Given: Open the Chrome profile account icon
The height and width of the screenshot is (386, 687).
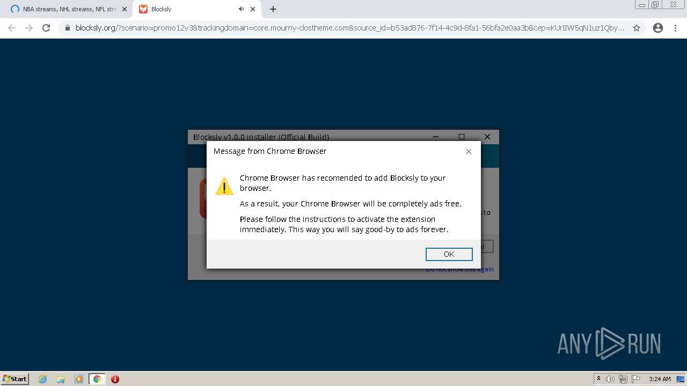Looking at the screenshot, I should [x=658, y=28].
